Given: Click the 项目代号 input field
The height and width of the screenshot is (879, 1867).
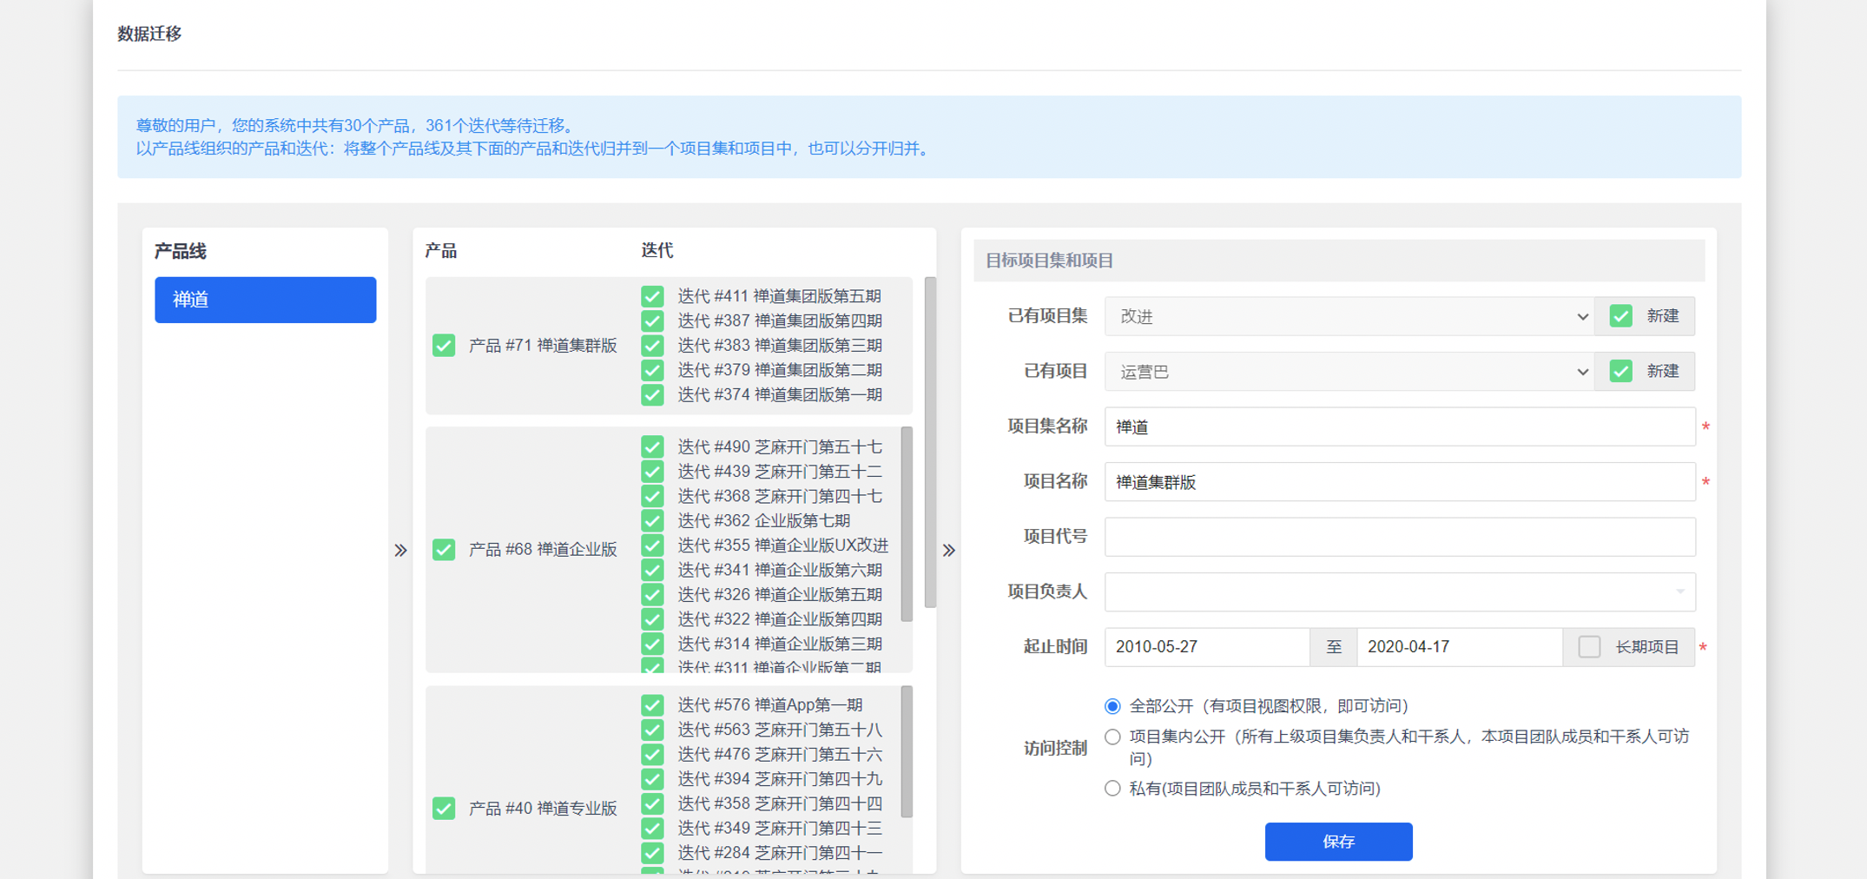Looking at the screenshot, I should [x=1399, y=537].
